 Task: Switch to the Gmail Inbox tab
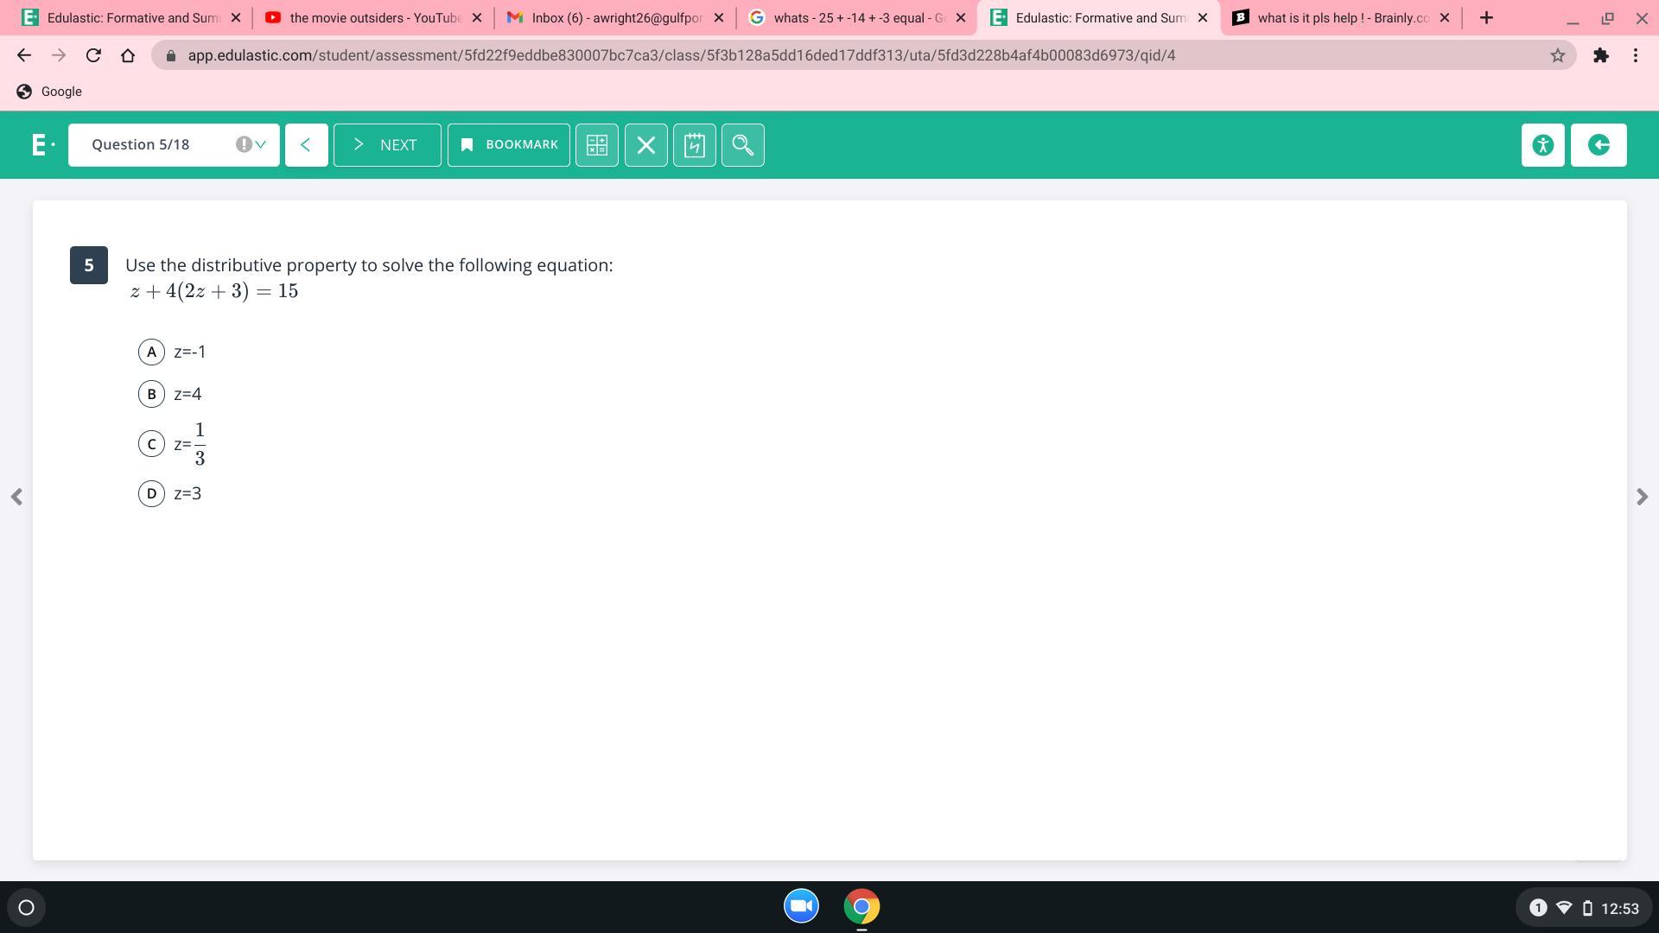tap(615, 17)
